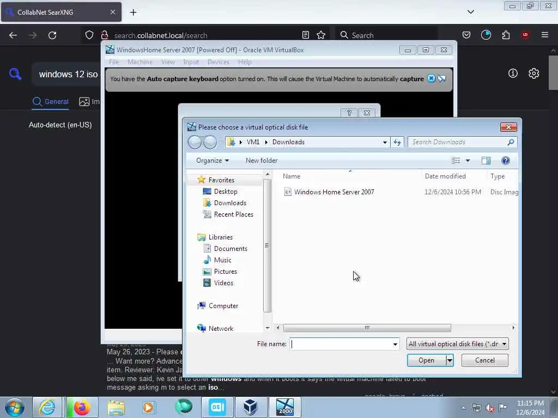Open a new Firefox tab
Viewport: 558px width, 418px height.
[x=133, y=12]
